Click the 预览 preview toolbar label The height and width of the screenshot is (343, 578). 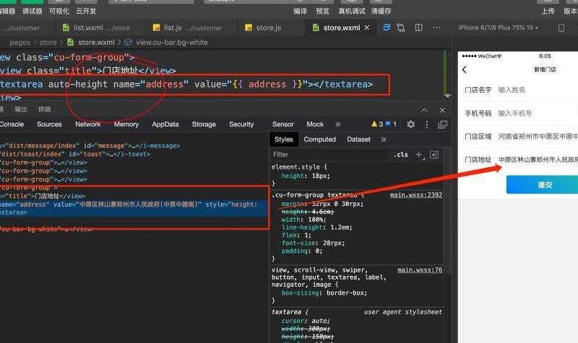tap(322, 11)
